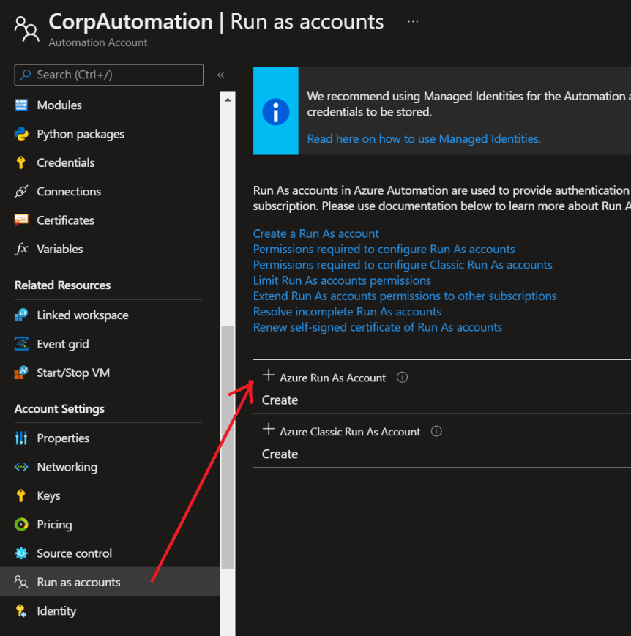Screen dimensions: 631x636
Task: Click the Azure Classic Run As Account label
Action: (350, 432)
